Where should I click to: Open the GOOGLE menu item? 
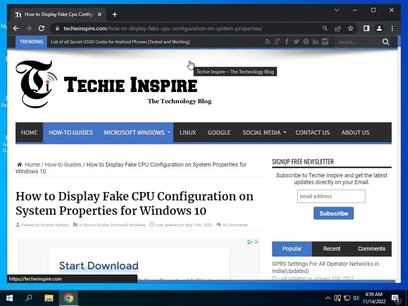[219, 132]
